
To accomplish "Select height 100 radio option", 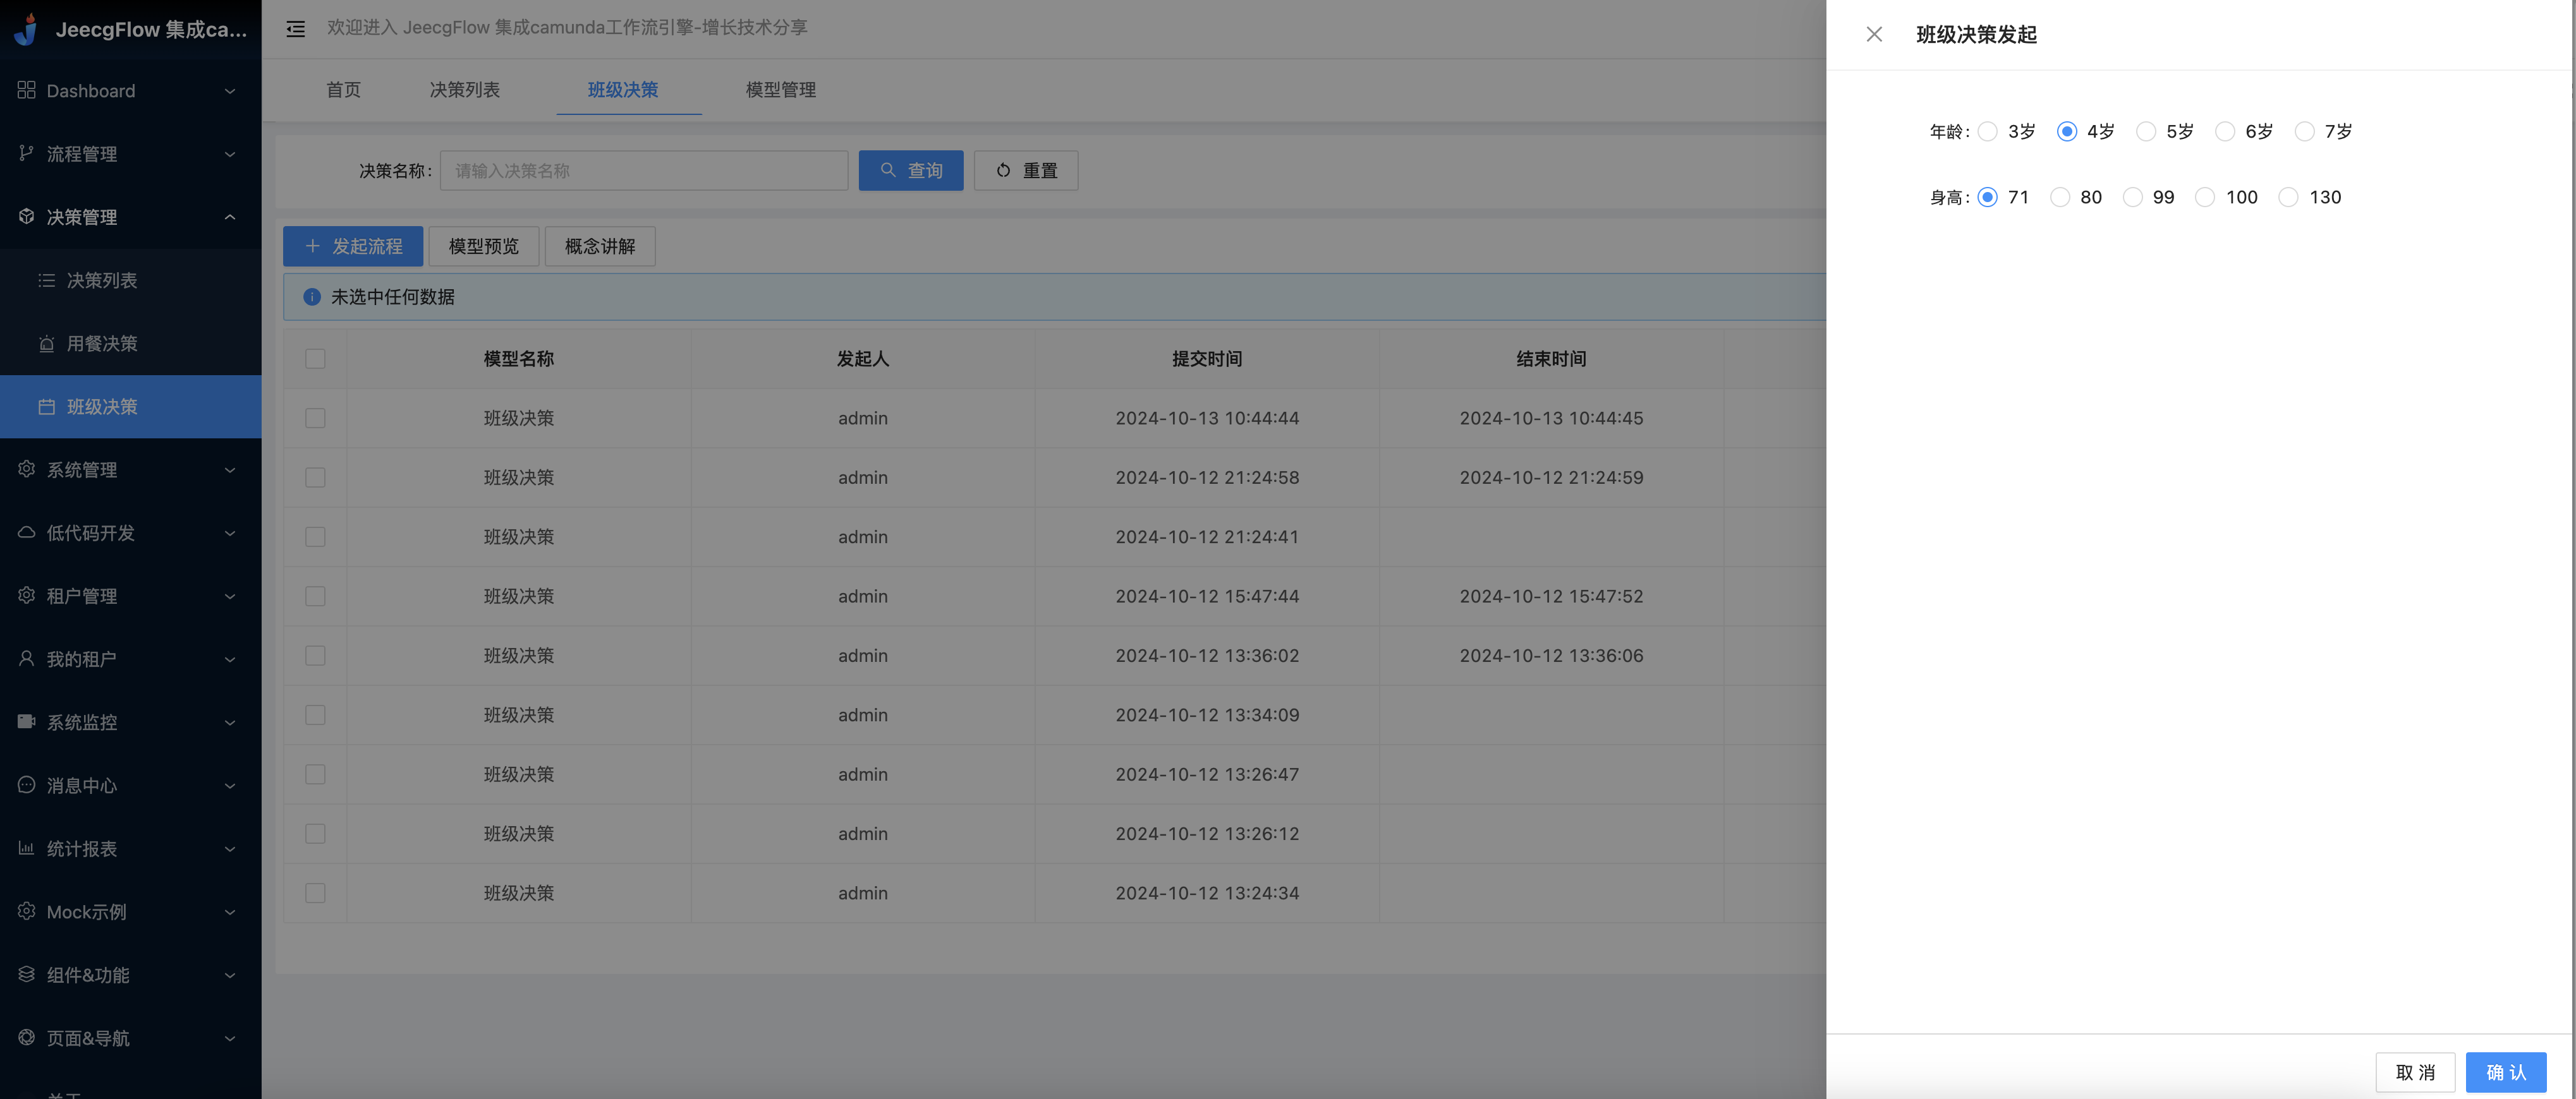I will [x=2204, y=198].
